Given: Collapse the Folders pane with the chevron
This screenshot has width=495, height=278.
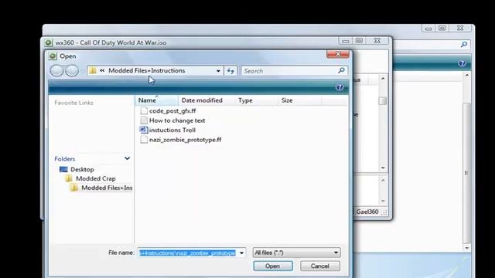Looking at the screenshot, I should click(x=127, y=158).
